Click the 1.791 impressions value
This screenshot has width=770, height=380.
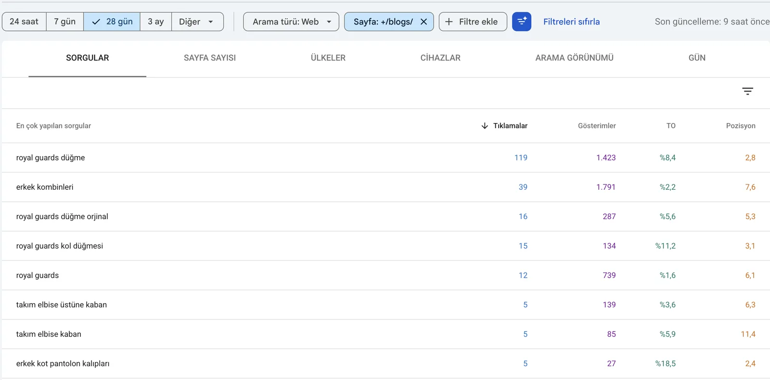pos(606,187)
